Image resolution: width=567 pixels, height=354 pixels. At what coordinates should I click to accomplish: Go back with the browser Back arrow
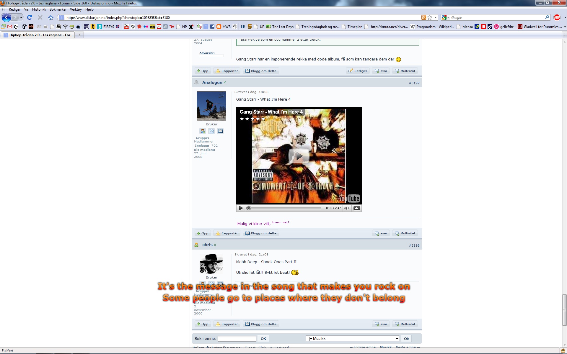6,17
